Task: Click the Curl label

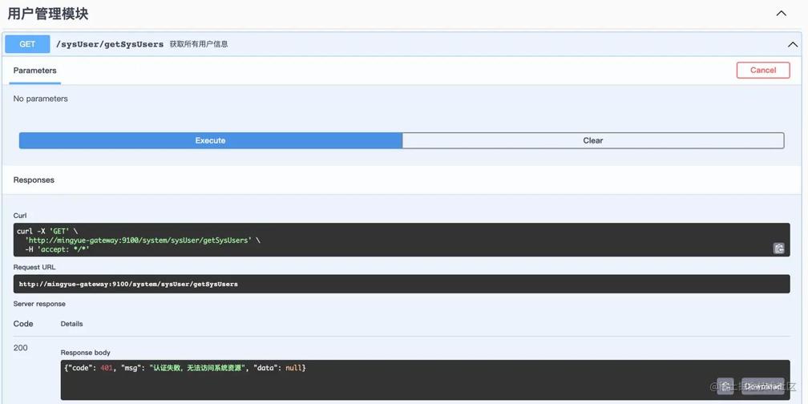Action: [x=20, y=216]
